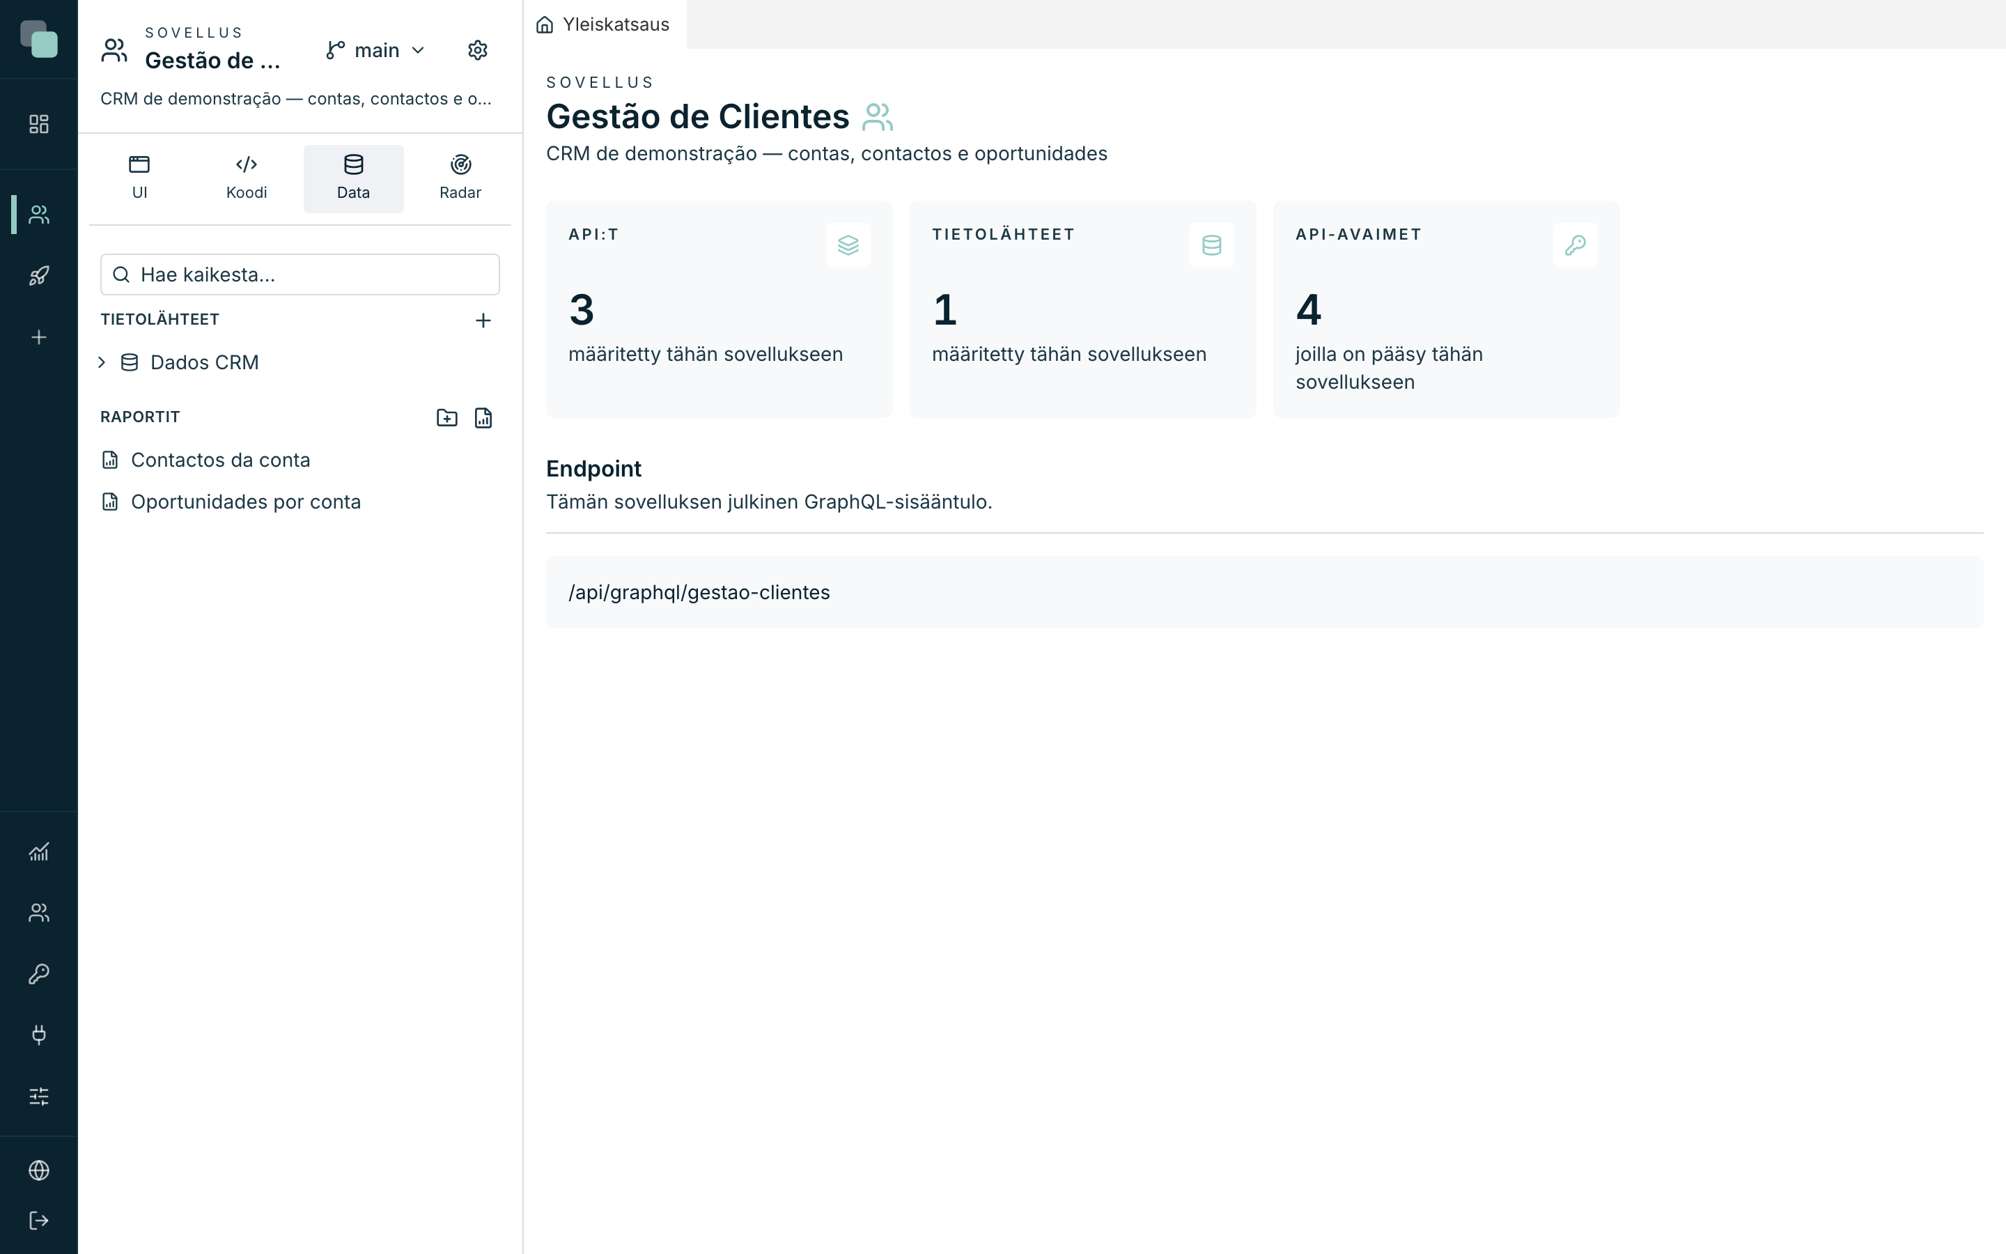Click the truncated Gestão de app name in sidebar
Screen dimensions: 2006x1254
coord(213,61)
